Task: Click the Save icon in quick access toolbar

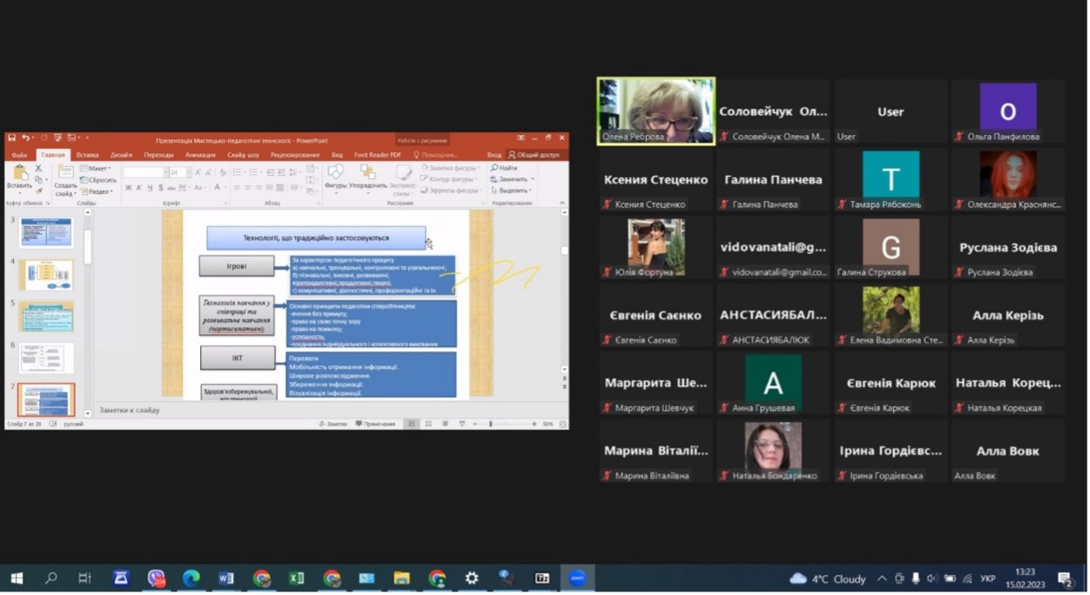Action: coord(10,138)
